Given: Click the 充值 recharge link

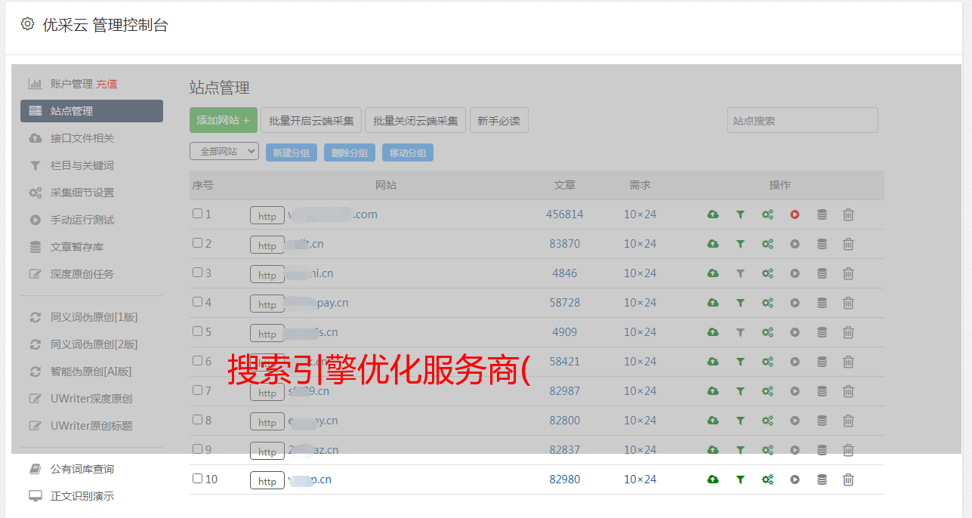Looking at the screenshot, I should tap(106, 84).
